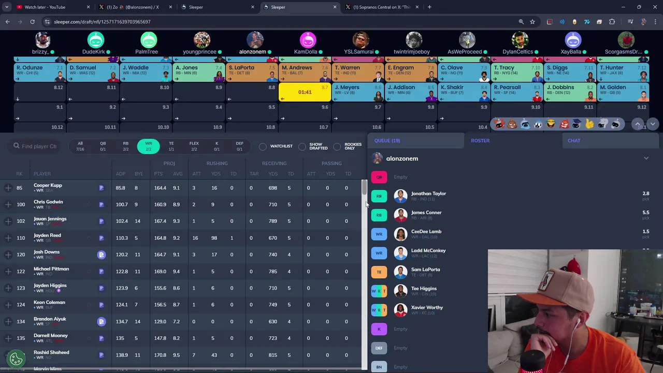The height and width of the screenshot is (373, 663).
Task: Go back using browser back arrow
Action: (x=7, y=22)
